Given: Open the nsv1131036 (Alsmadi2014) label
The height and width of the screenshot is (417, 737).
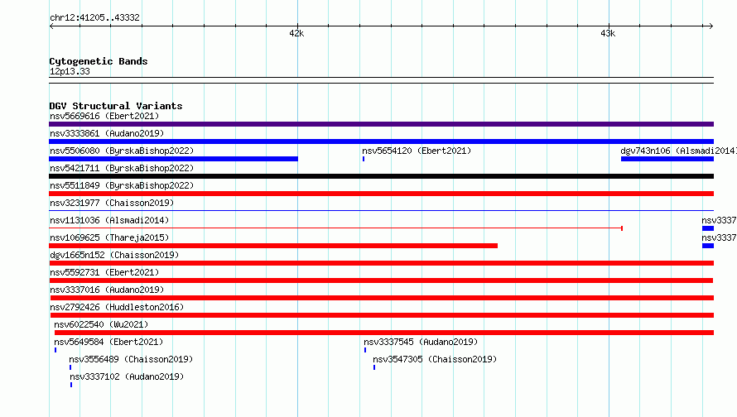Looking at the screenshot, I should (109, 220).
